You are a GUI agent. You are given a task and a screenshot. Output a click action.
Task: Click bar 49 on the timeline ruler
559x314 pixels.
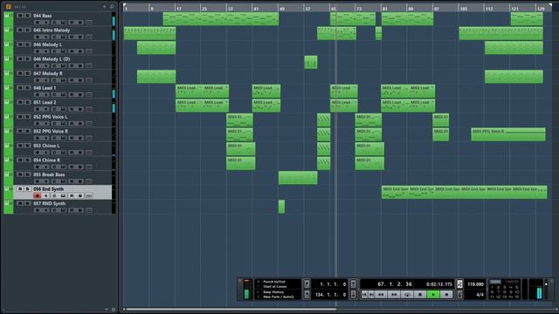[x=282, y=8]
